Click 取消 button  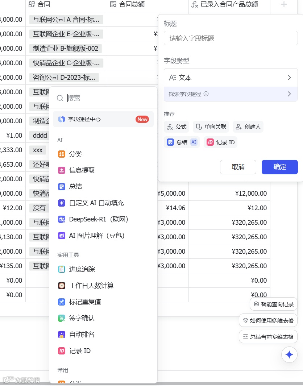(238, 167)
